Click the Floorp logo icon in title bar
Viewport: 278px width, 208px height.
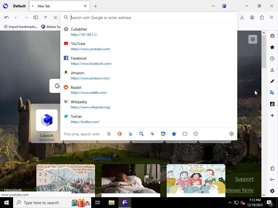pyautogui.click(x=5, y=6)
